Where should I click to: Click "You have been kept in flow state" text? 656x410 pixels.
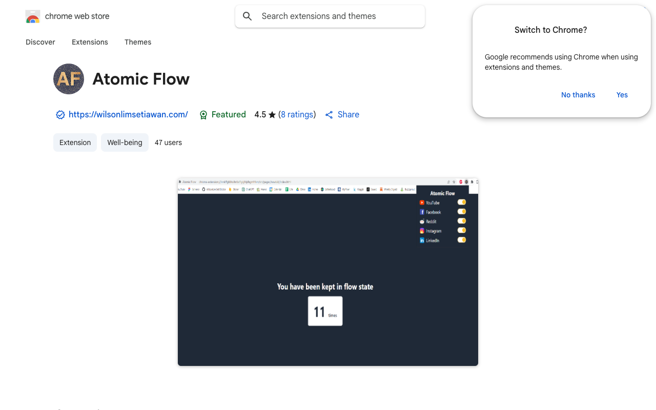pos(325,287)
